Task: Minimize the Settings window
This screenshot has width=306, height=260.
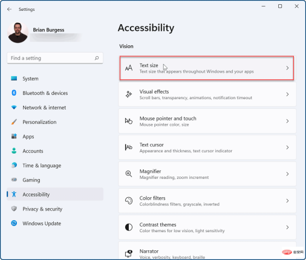Action: click(263, 6)
